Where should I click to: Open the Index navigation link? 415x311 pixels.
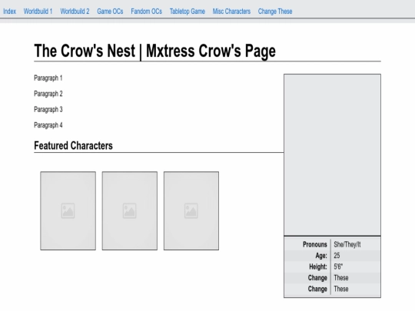point(9,12)
